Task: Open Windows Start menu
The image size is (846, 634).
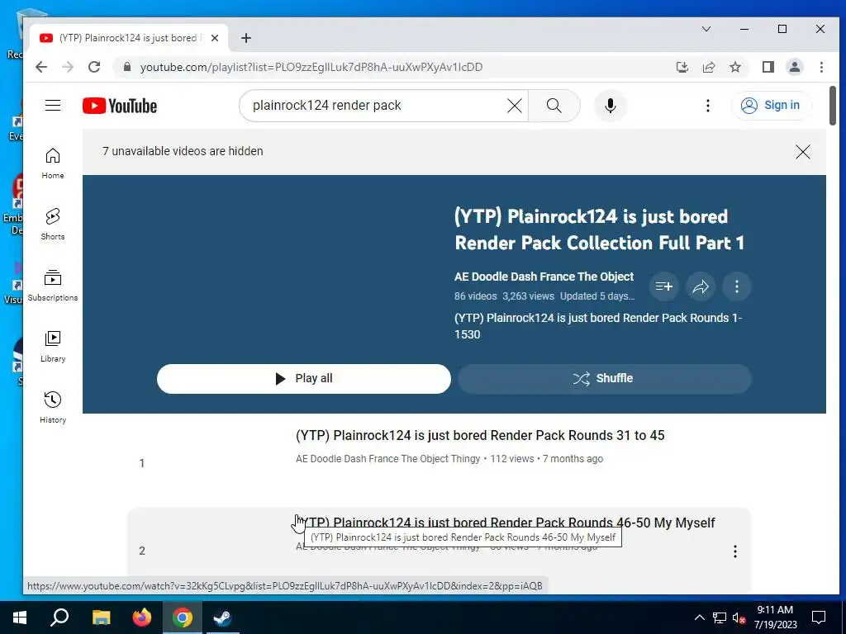Action: click(x=20, y=617)
